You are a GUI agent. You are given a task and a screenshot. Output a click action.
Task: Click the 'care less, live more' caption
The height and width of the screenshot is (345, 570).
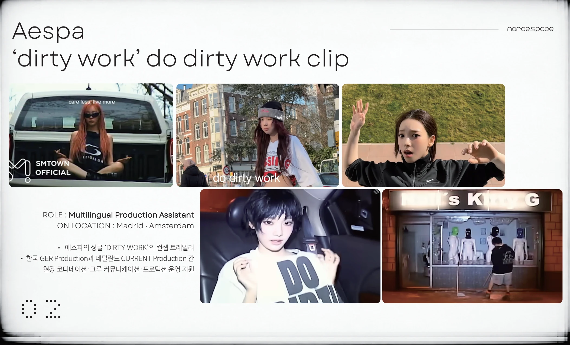click(92, 102)
